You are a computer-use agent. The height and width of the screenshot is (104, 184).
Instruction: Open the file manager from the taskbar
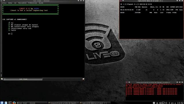(x=6, y=103)
